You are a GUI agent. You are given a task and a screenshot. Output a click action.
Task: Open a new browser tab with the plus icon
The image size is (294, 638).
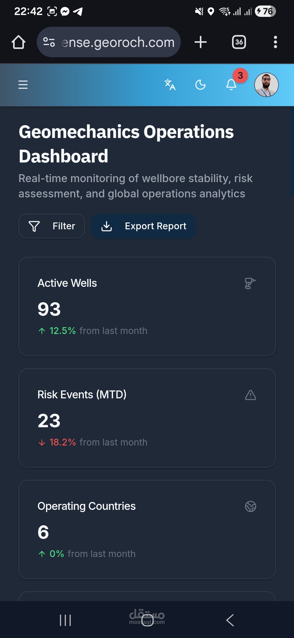[201, 42]
